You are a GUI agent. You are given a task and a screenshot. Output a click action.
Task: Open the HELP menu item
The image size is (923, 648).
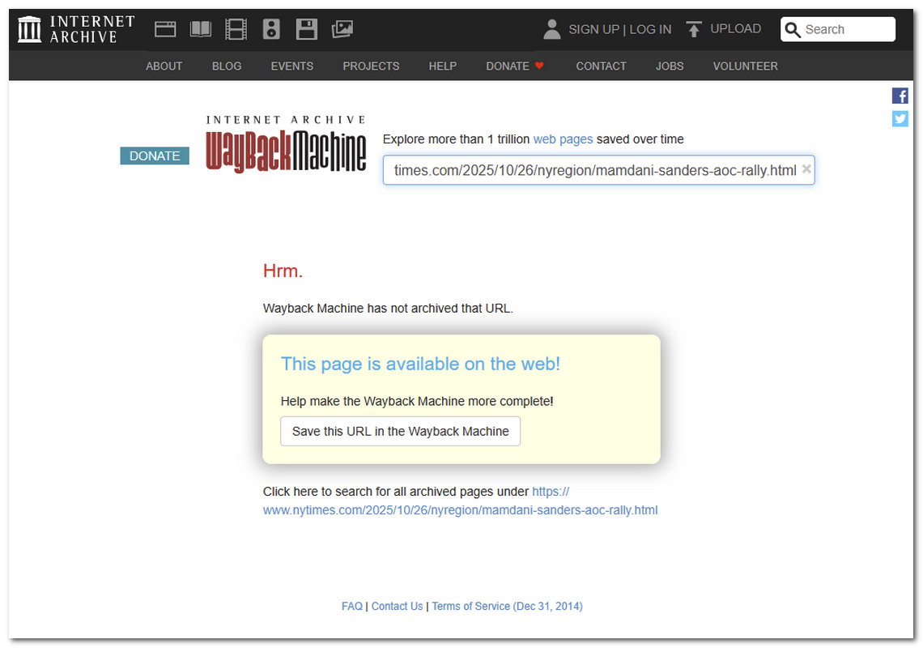pyautogui.click(x=442, y=66)
